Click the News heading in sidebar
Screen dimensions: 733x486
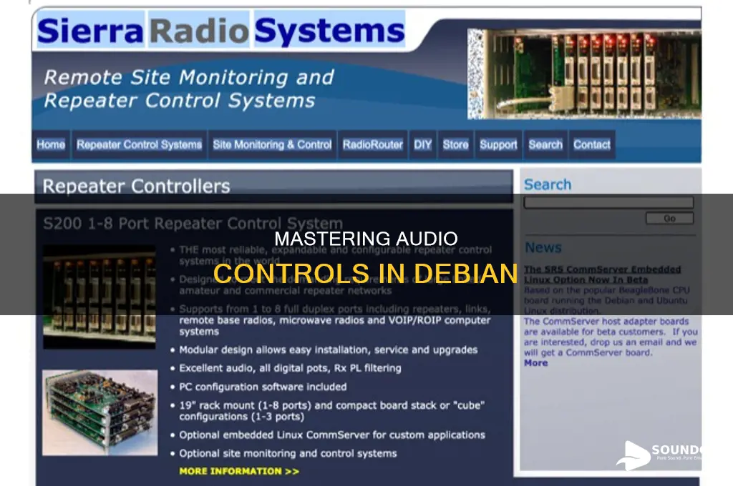(543, 247)
